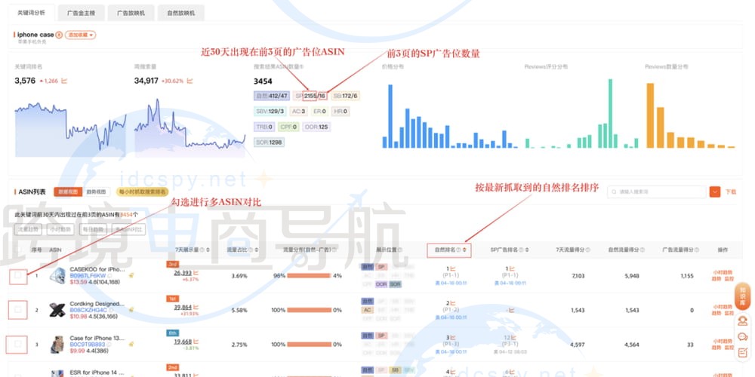Open trend icon beside 26,393 impressions

[x=196, y=273]
